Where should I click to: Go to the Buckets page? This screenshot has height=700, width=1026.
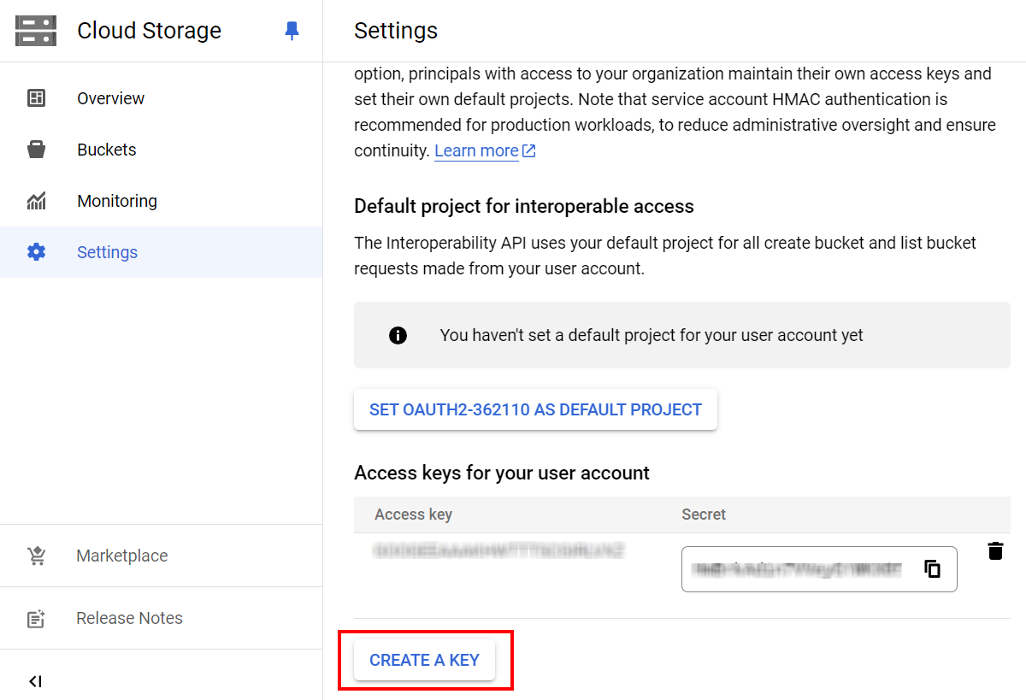point(107,150)
